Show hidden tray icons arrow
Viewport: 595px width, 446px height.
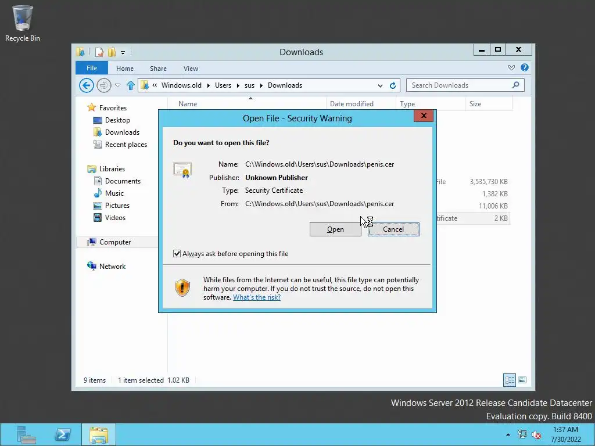[508, 434]
